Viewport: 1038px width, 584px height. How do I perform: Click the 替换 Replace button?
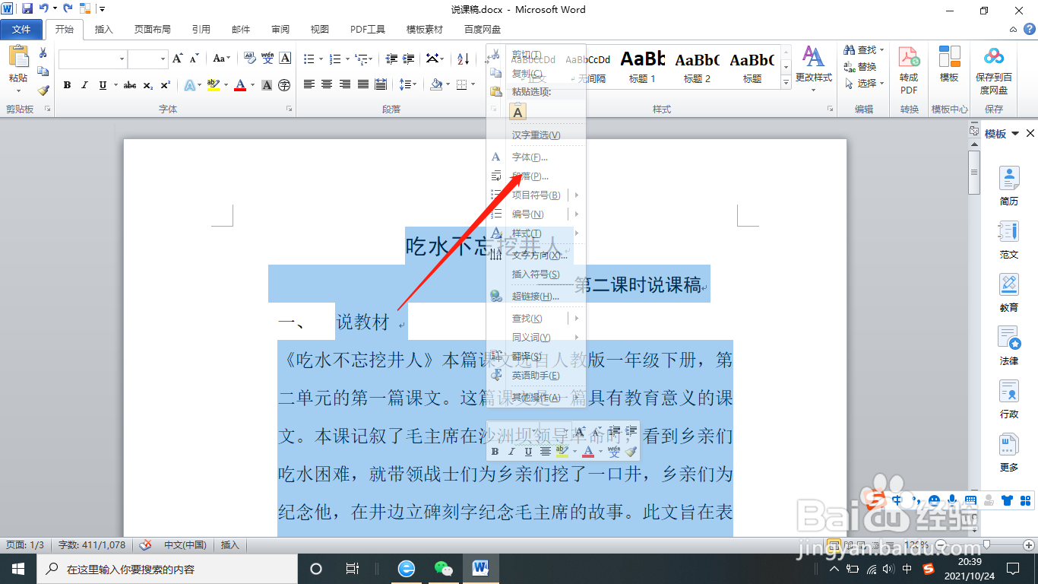pos(861,66)
